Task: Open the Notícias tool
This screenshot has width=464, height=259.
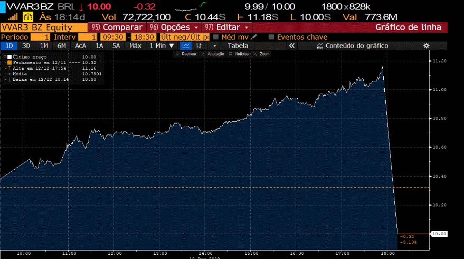Action: [x=241, y=54]
